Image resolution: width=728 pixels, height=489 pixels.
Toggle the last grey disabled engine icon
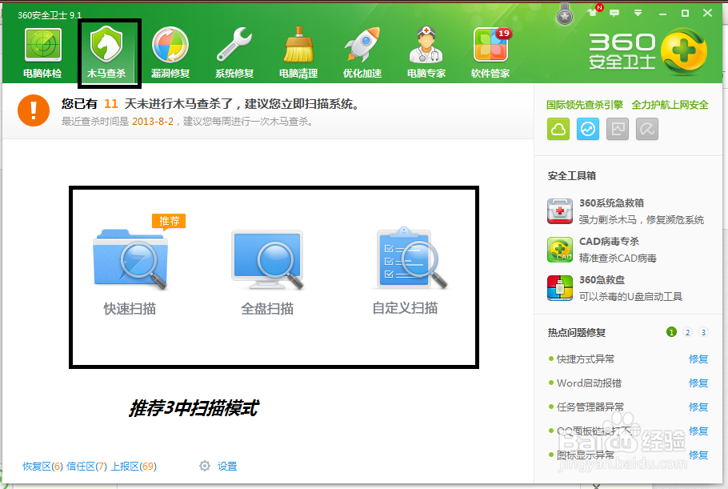[x=647, y=129]
